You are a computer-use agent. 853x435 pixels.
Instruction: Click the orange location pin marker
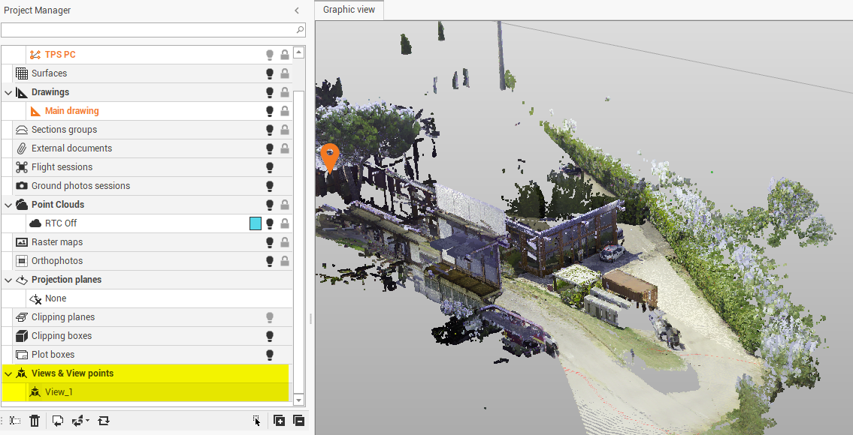pos(329,157)
